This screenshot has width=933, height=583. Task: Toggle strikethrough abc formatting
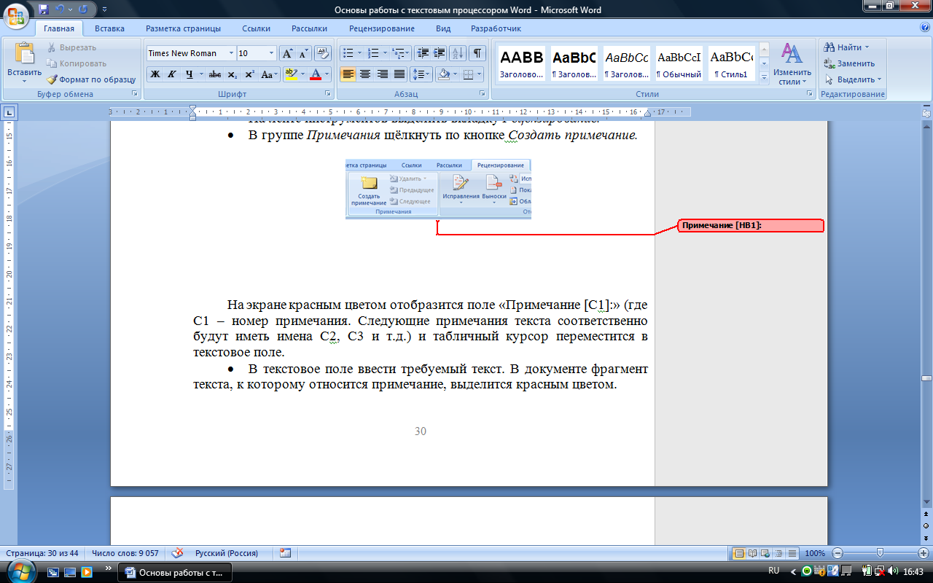click(214, 74)
